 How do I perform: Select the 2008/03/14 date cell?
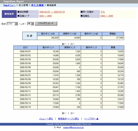25,103
